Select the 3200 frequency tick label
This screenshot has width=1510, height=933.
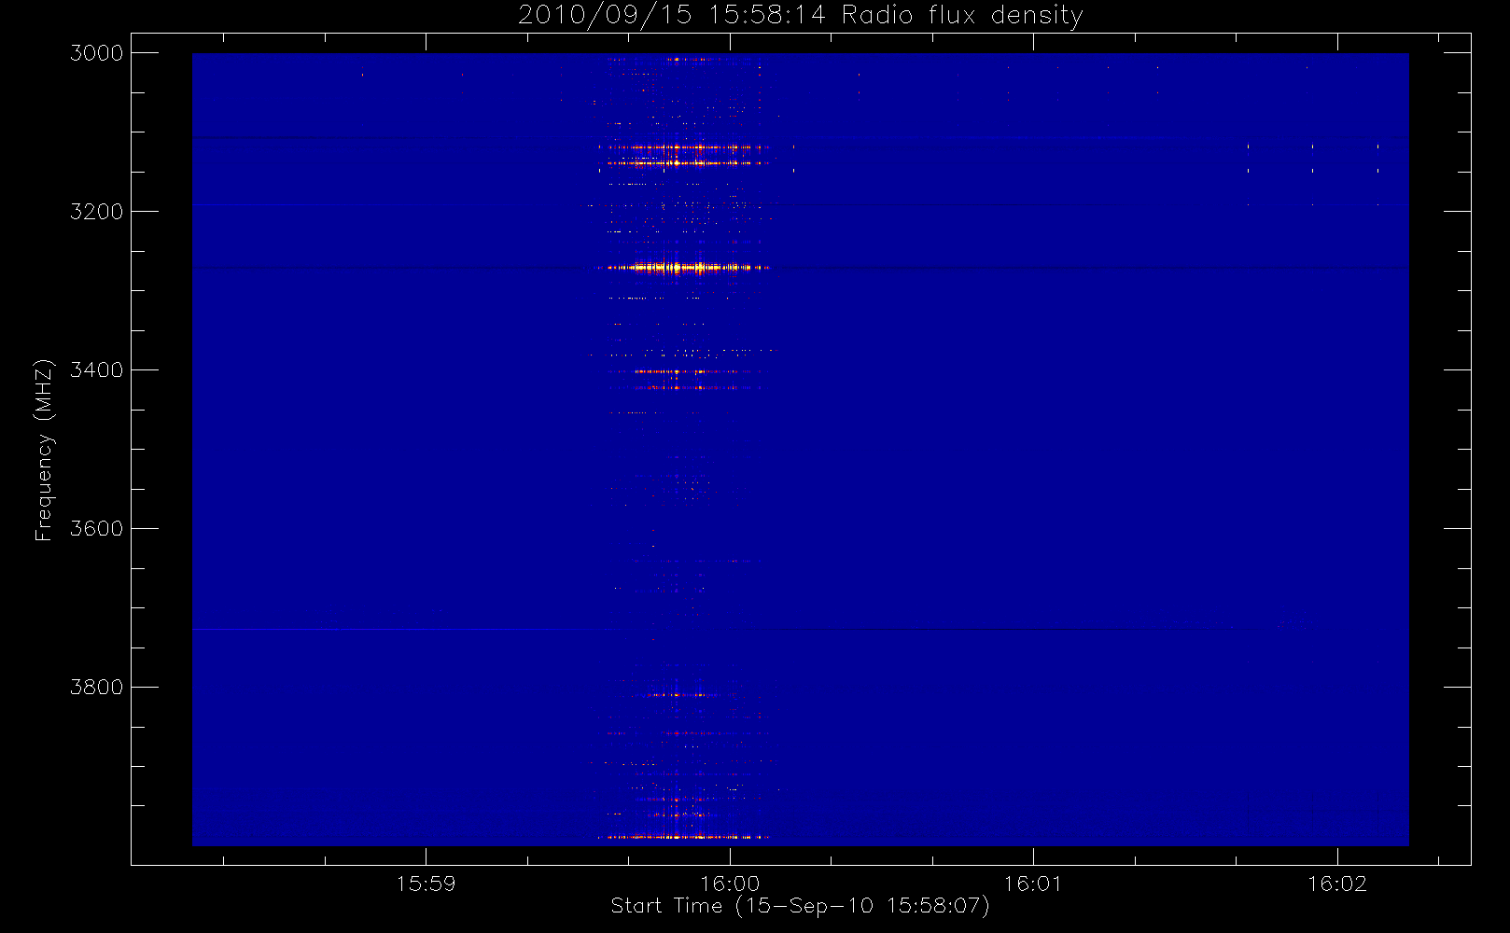pyautogui.click(x=97, y=212)
